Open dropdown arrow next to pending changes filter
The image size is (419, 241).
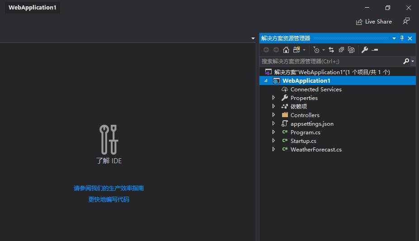coord(324,50)
